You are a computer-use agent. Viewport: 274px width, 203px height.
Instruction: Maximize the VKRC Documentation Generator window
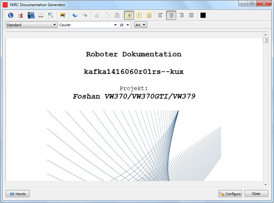[252, 4]
